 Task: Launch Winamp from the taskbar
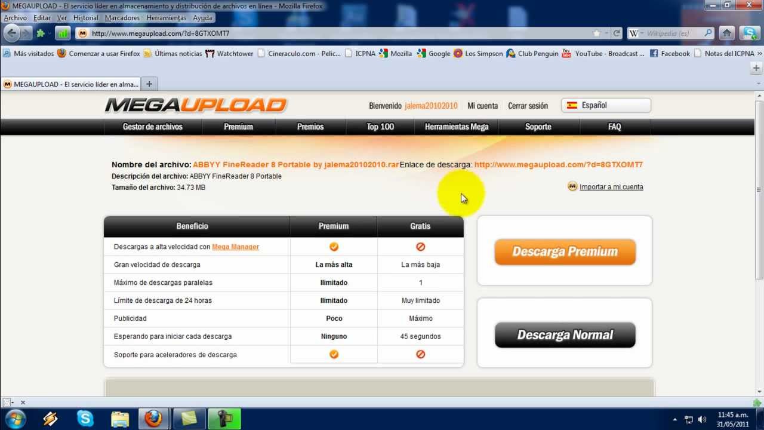(51, 419)
